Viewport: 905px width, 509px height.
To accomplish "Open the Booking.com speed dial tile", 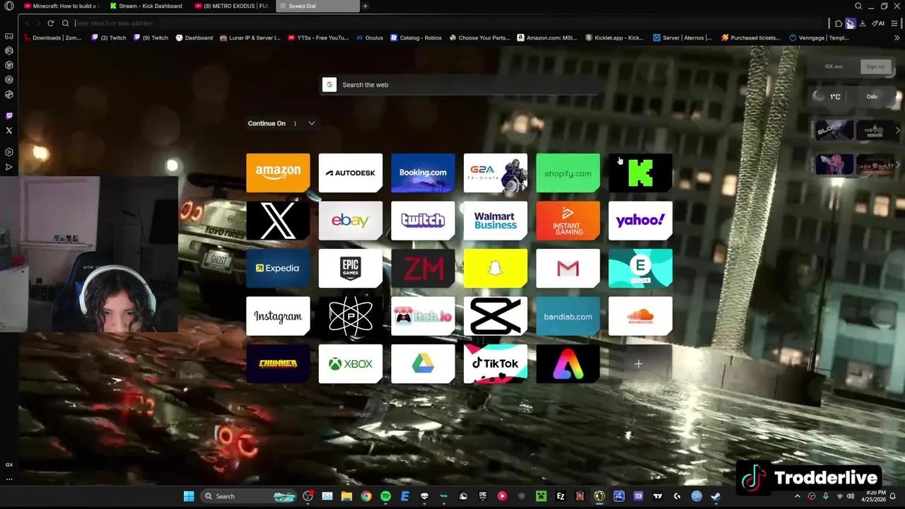I will click(x=423, y=172).
